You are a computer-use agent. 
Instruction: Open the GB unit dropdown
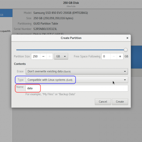61,56
